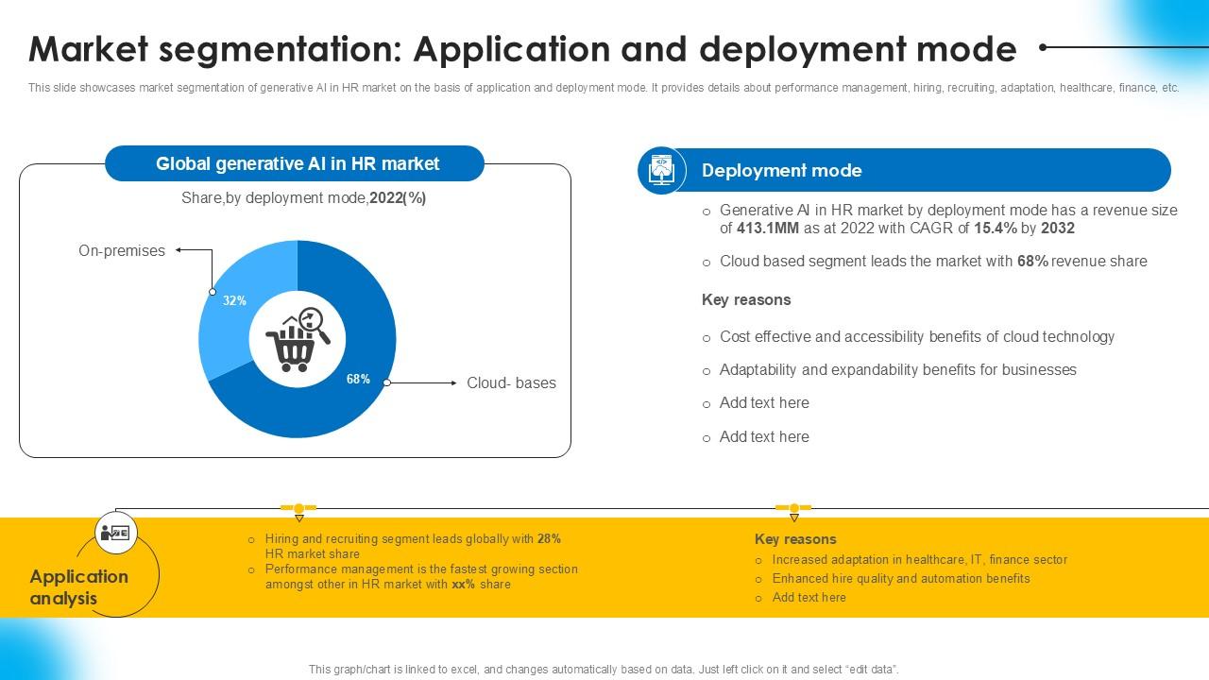Click the 'Key reasons' heading under Deployment mode
1209x680 pixels.
click(x=746, y=299)
